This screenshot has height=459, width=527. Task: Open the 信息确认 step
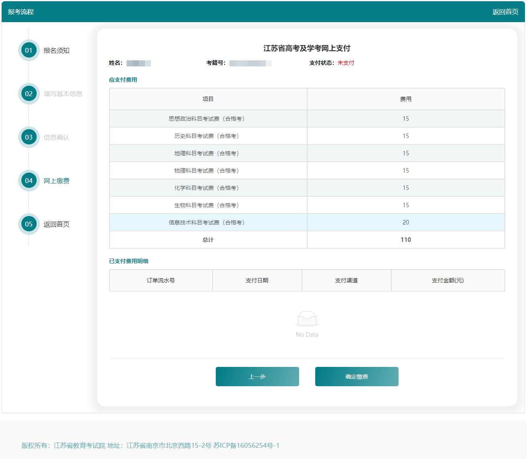[x=56, y=137]
